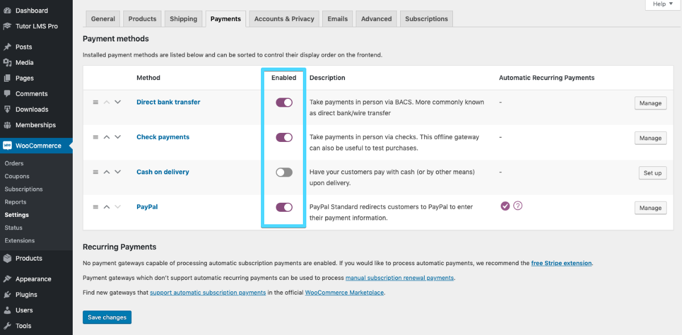Move Check payments up with arrow
The height and width of the screenshot is (335, 682).
[106, 137]
